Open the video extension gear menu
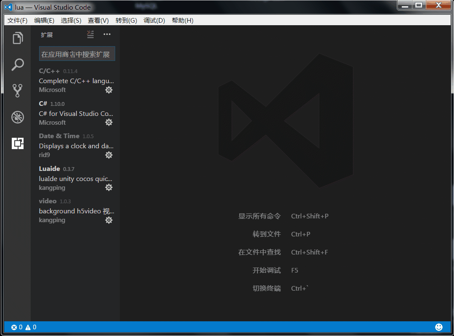Screen dimensions: 454x336 point(109,220)
